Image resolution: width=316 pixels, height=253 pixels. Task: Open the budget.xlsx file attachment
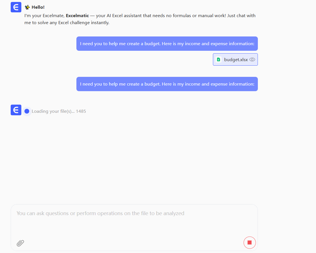236,59
